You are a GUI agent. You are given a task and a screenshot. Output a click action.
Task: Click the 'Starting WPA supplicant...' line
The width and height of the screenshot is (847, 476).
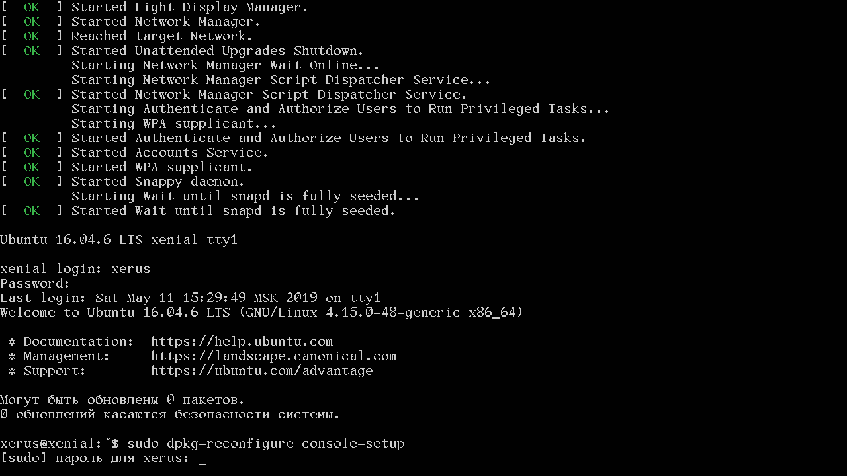pos(173,124)
